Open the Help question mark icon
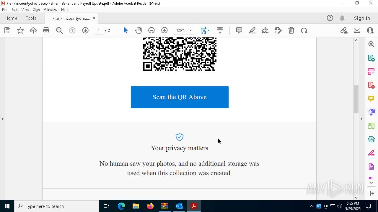378x212 pixels. (330, 18)
